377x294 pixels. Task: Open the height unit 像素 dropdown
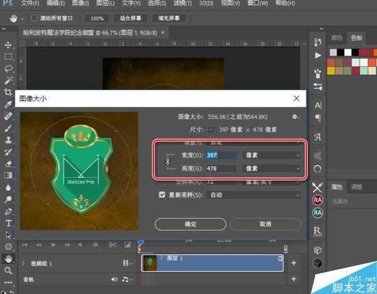click(x=271, y=169)
